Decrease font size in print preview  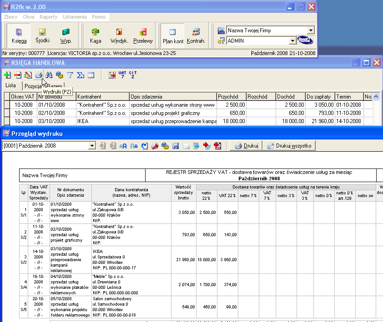click(134, 146)
